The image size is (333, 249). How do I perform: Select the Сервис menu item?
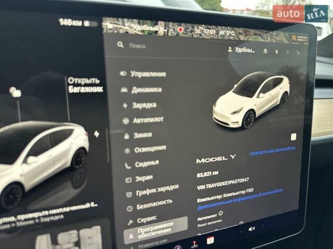pyautogui.click(x=146, y=219)
